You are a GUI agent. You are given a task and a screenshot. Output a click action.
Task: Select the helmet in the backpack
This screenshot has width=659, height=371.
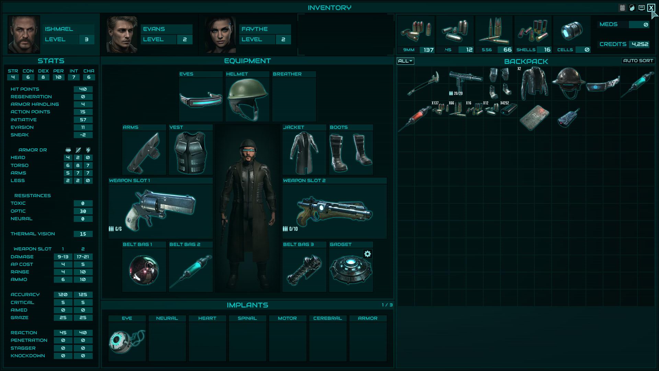[569, 82]
